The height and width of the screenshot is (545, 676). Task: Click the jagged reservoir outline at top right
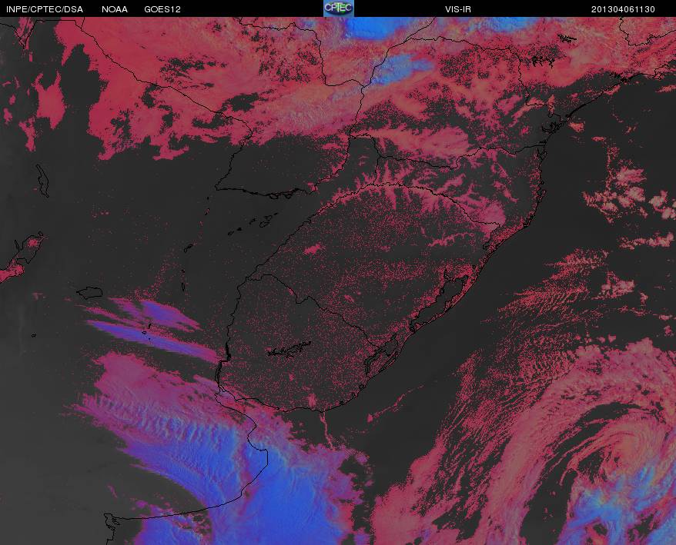[542, 61]
